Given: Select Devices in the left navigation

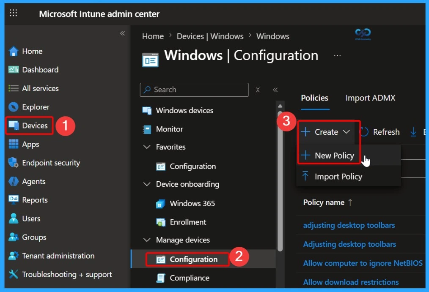Looking at the screenshot, I should click(35, 126).
